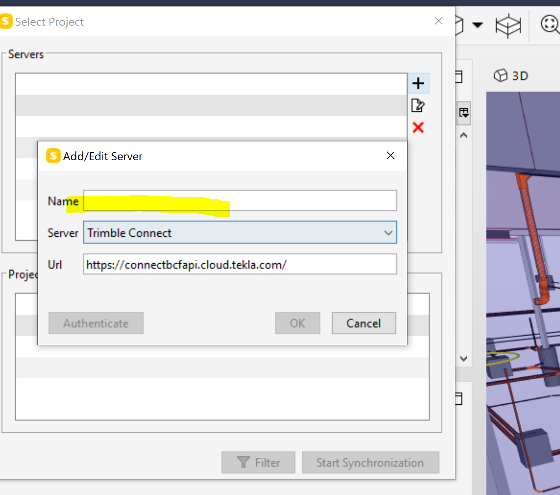Expand panel with the down chevron
The width and height of the screenshot is (560, 495).
coord(464,359)
